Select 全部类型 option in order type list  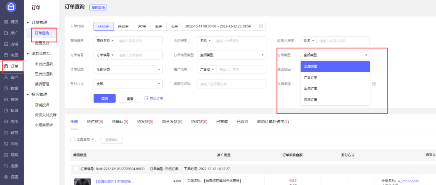point(335,67)
